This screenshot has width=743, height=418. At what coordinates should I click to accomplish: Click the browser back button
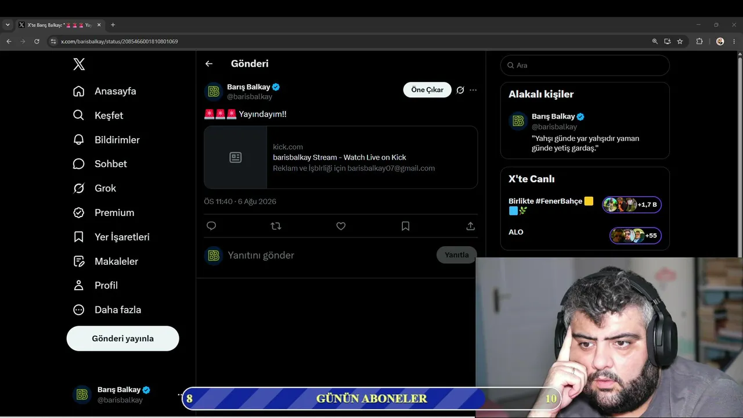(9, 41)
